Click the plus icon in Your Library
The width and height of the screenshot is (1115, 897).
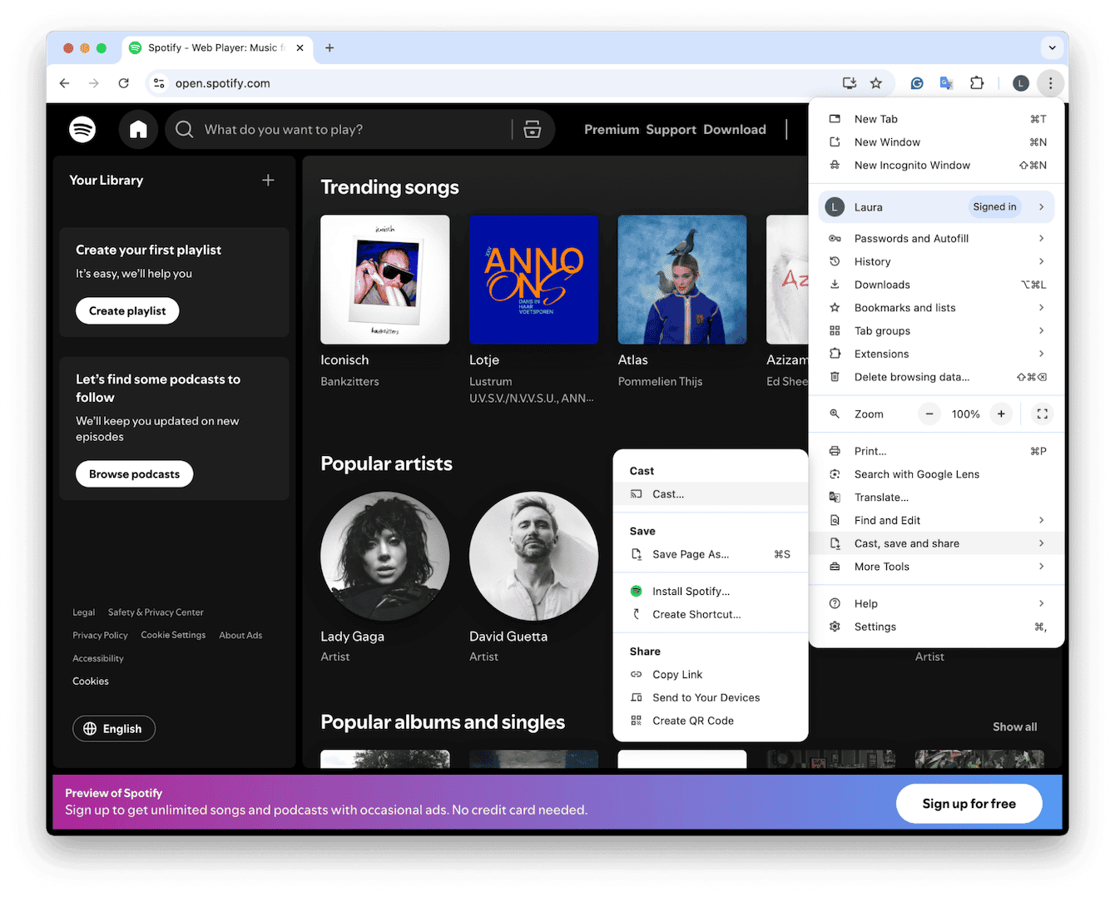tap(267, 179)
